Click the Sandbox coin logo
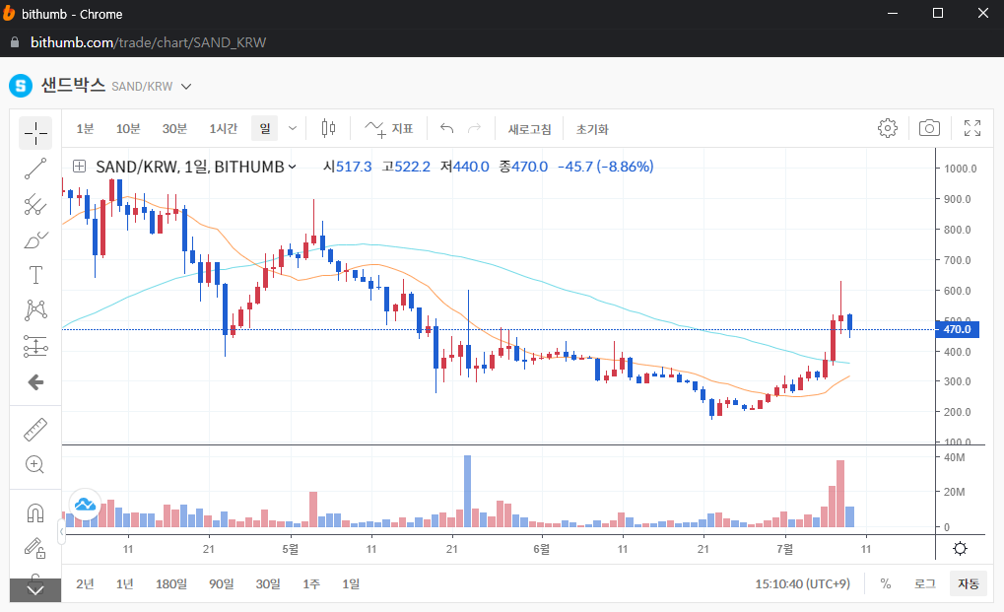The width and height of the screenshot is (1004, 612). (21, 86)
